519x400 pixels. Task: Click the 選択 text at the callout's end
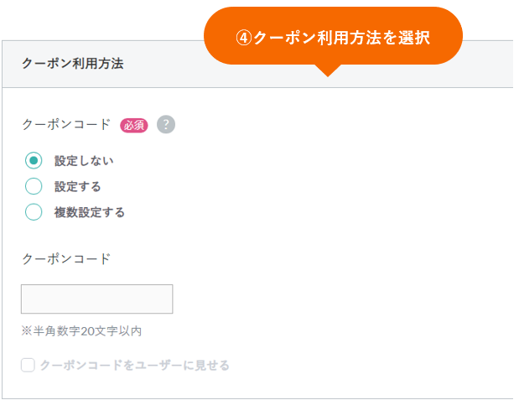(414, 38)
